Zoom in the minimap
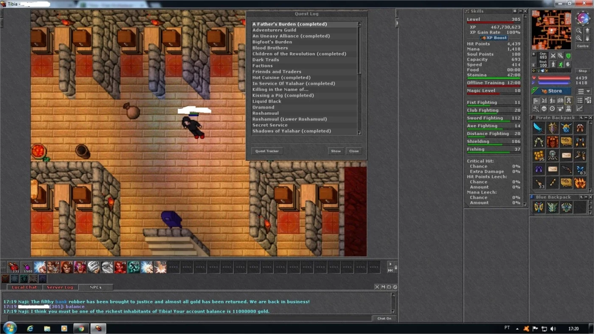594x334 pixels. tap(579, 38)
